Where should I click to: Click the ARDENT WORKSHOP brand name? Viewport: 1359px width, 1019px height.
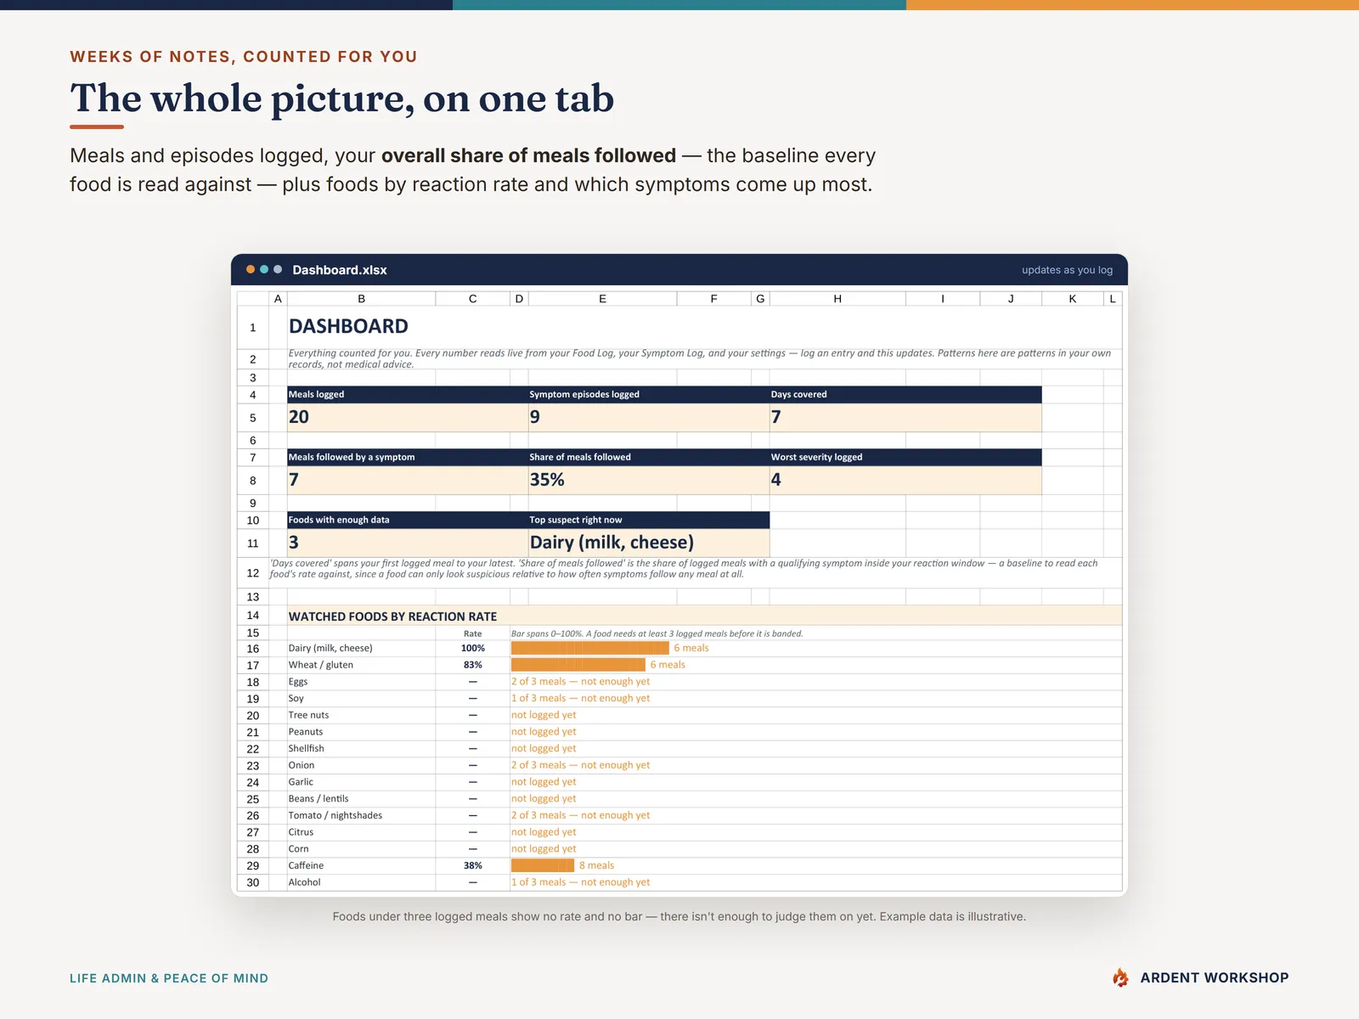1215,978
